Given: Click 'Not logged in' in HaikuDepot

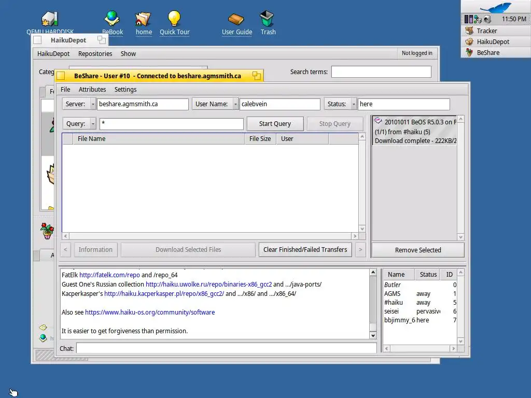Looking at the screenshot, I should point(417,53).
